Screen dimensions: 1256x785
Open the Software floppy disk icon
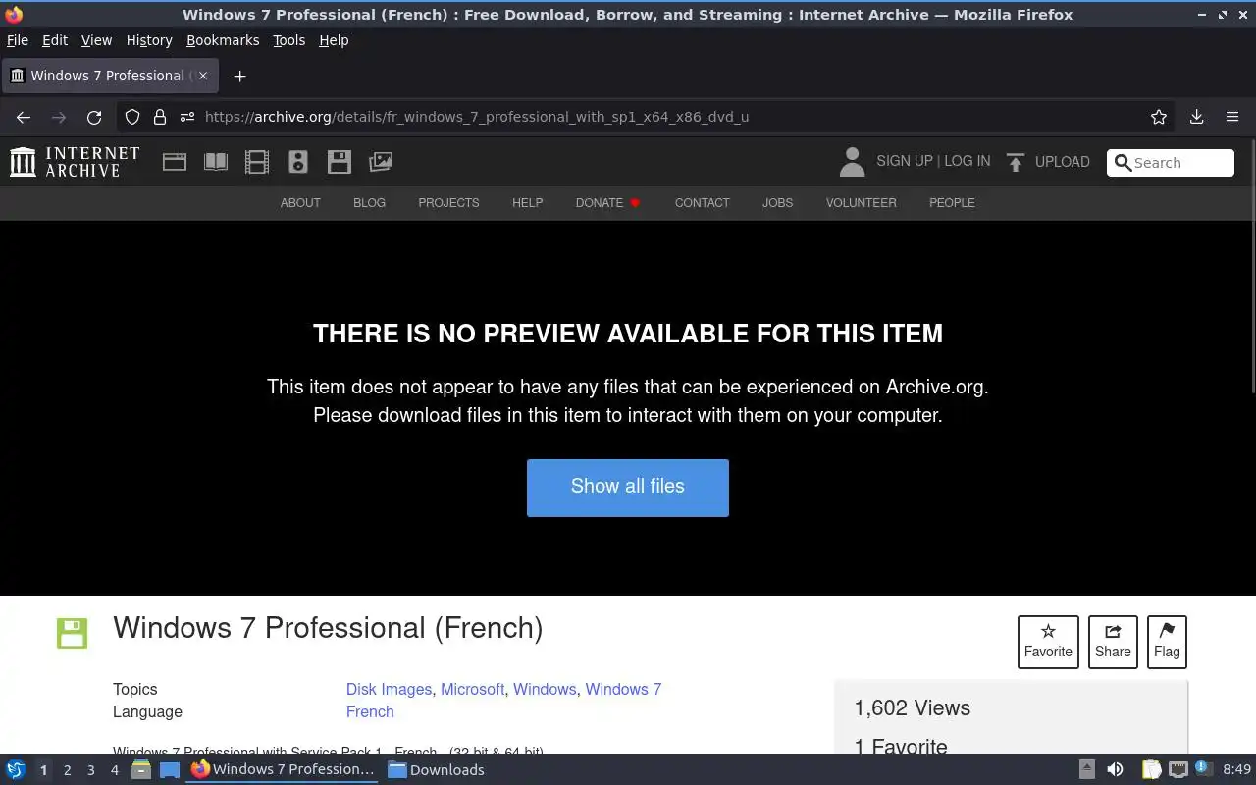(340, 162)
